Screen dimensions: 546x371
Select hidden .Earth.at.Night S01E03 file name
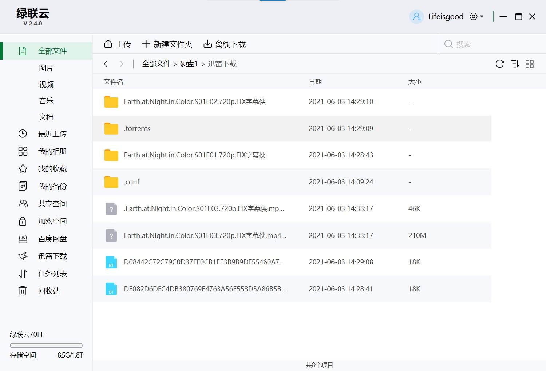point(204,208)
